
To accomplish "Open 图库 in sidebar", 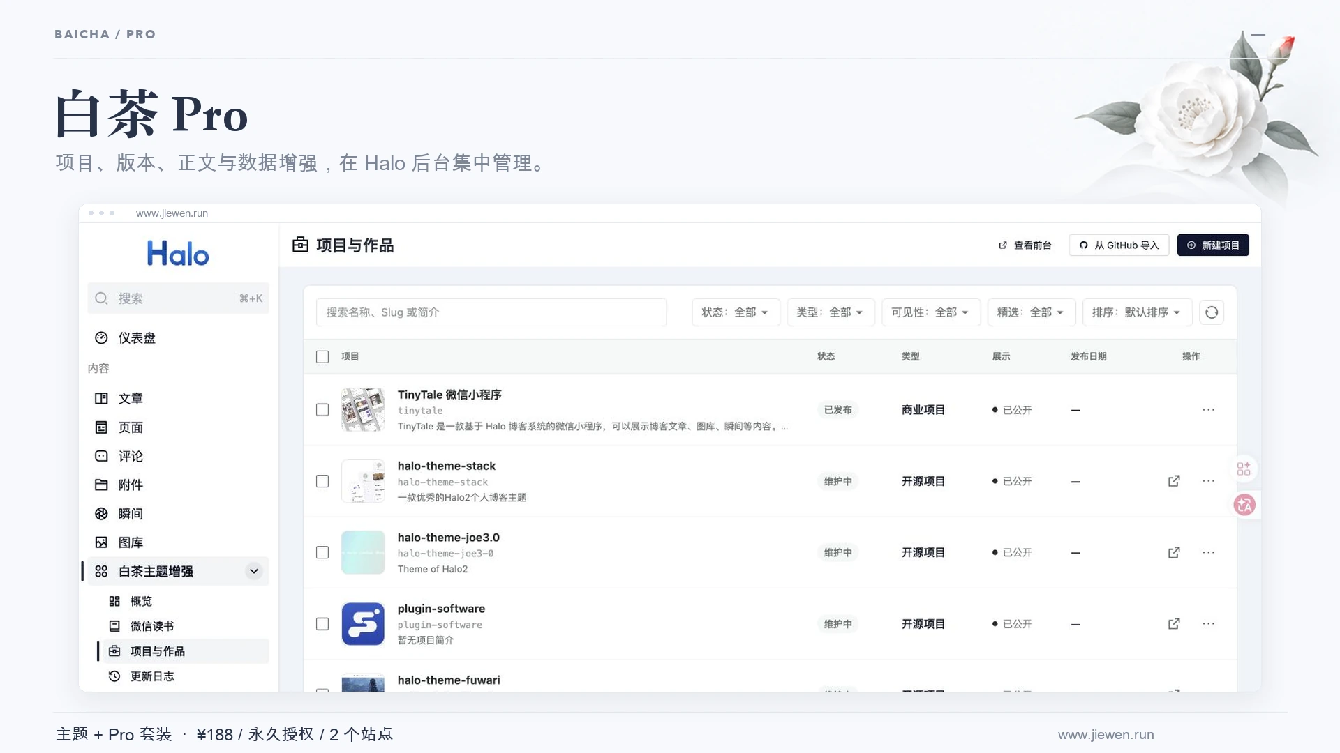I will [178, 542].
